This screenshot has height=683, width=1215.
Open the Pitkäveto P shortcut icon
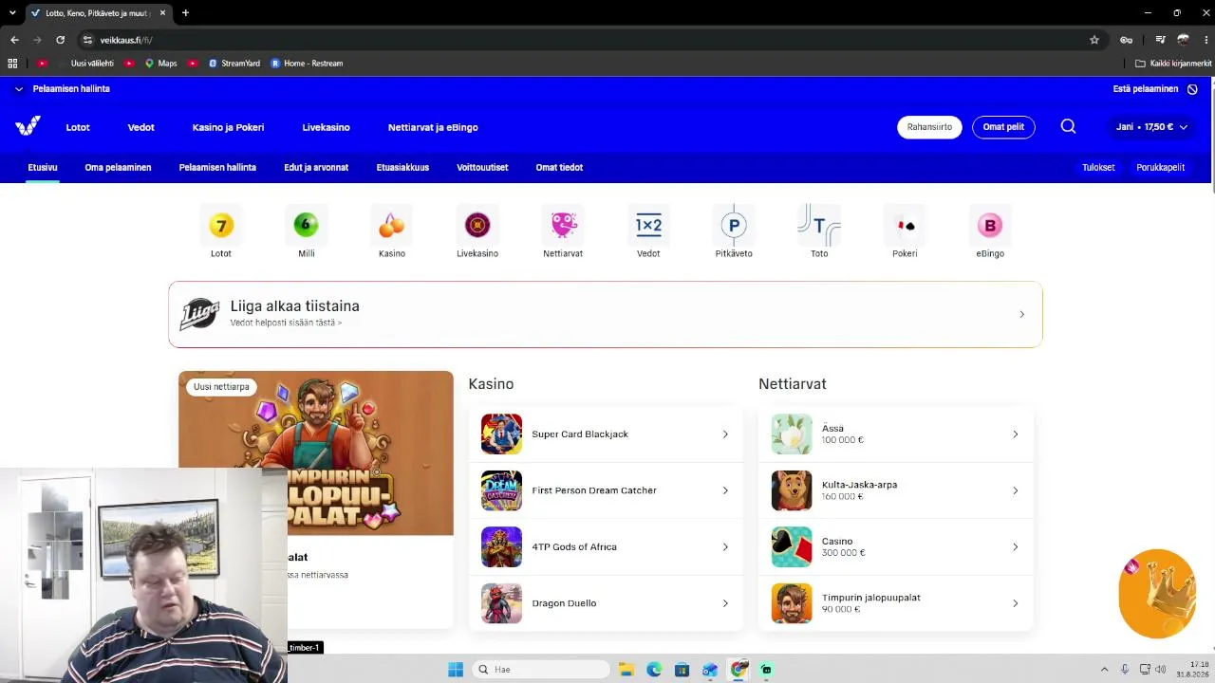pos(734,226)
